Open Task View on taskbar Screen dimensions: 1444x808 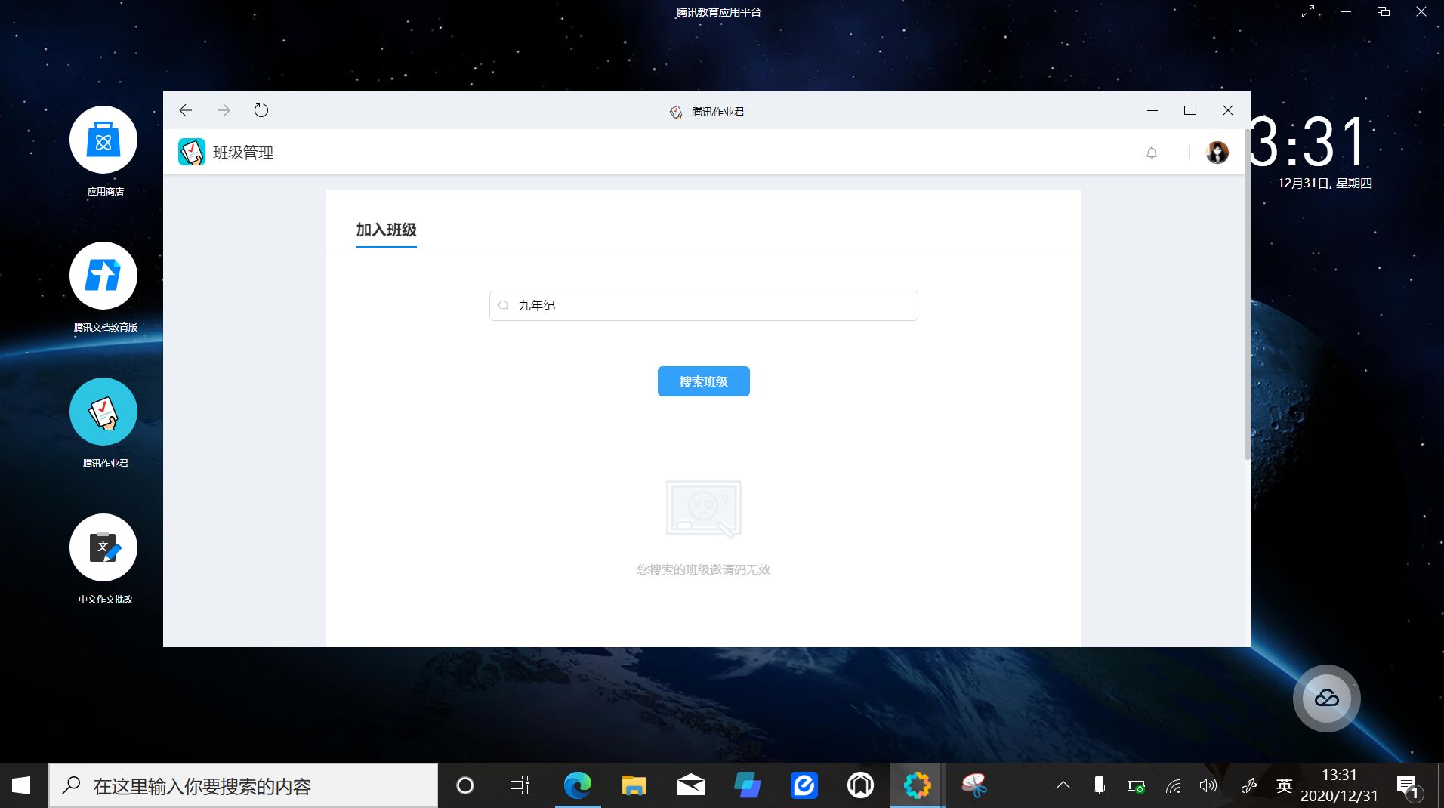tap(520, 785)
